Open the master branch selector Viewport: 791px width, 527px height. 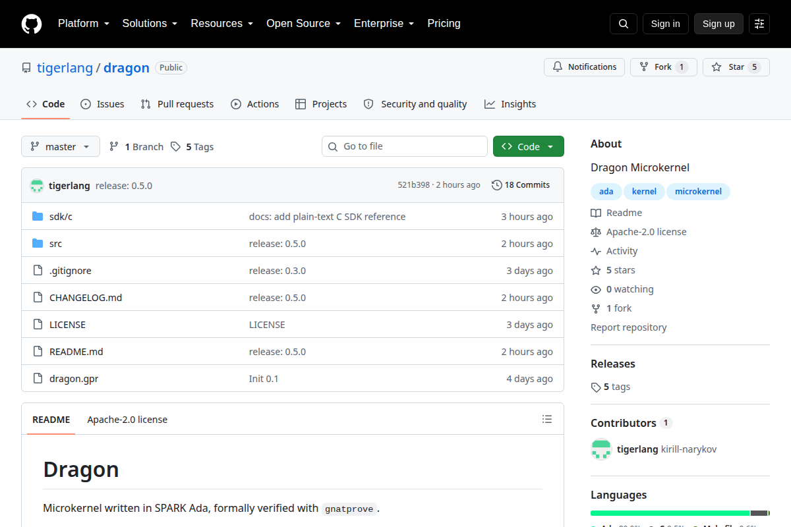coord(61,146)
